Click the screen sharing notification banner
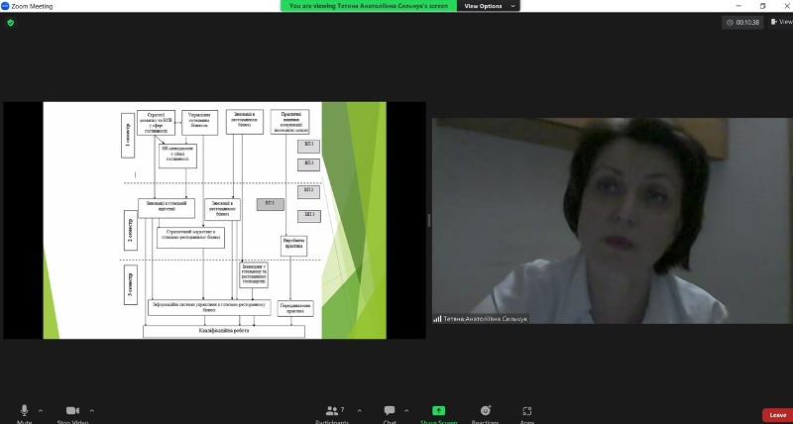This screenshot has height=424, width=793. pos(368,6)
